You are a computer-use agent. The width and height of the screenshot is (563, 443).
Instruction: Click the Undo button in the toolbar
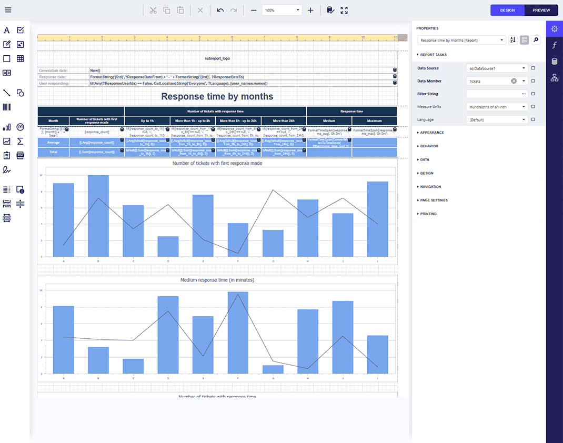click(x=220, y=10)
